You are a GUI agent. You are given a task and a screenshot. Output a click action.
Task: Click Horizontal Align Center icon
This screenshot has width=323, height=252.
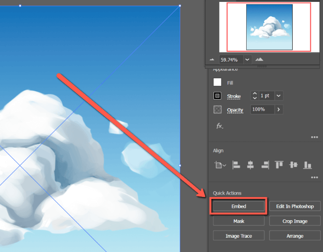pos(250,165)
